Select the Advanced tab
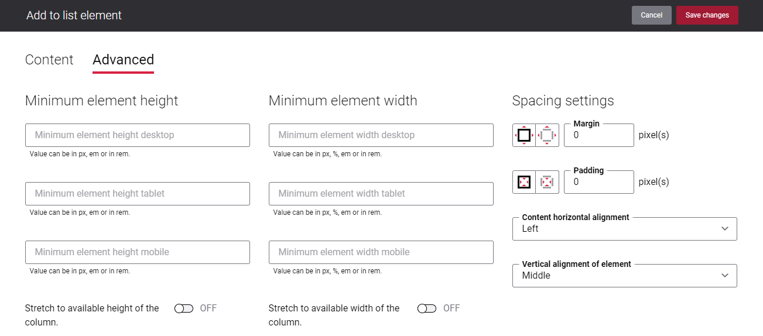The height and width of the screenshot is (336, 763). point(123,60)
